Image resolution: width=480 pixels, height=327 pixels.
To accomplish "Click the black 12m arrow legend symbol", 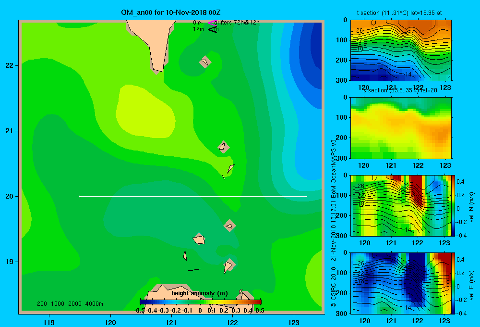I will point(212,29).
